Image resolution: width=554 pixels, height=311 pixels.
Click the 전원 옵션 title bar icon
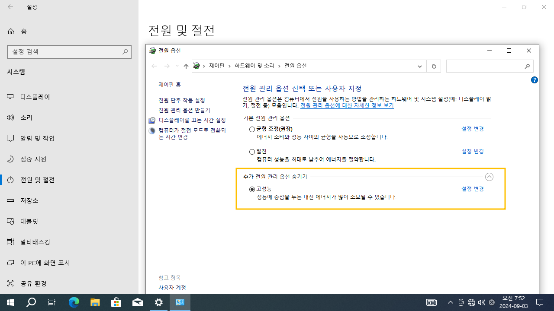pyautogui.click(x=152, y=51)
